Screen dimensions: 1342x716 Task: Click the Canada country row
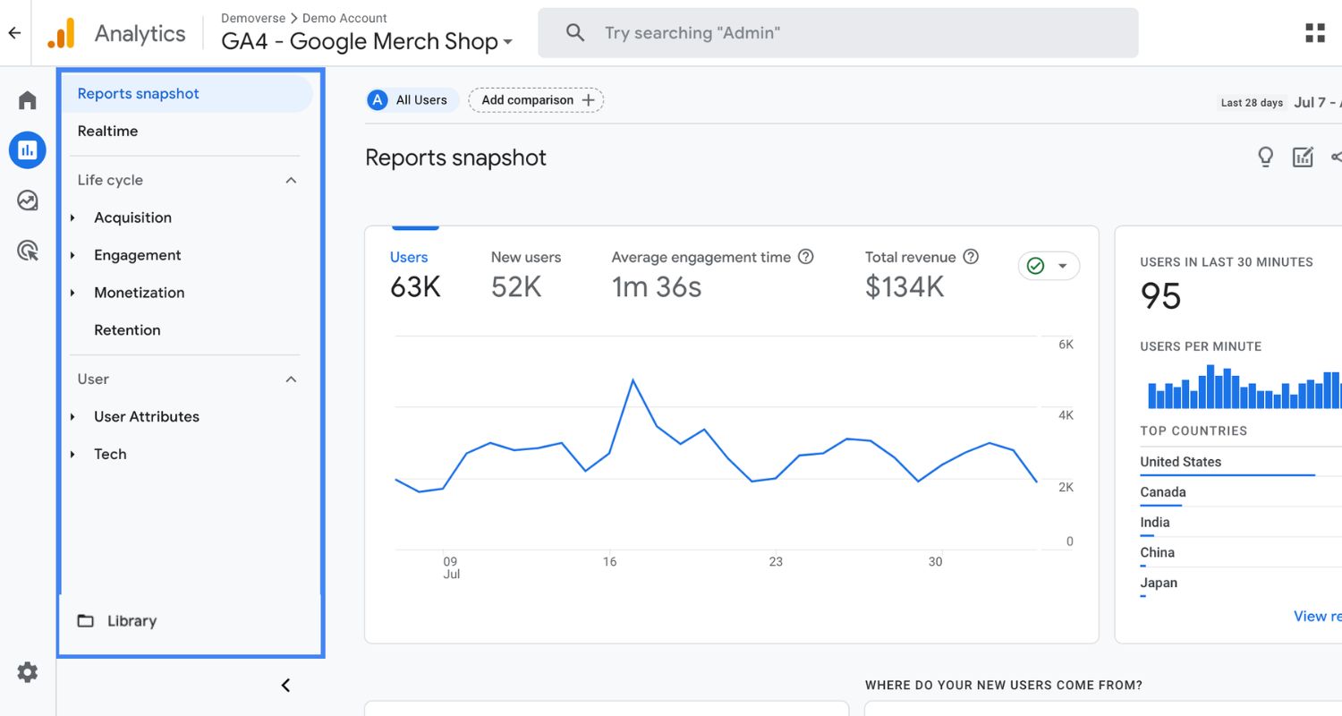pos(1240,492)
